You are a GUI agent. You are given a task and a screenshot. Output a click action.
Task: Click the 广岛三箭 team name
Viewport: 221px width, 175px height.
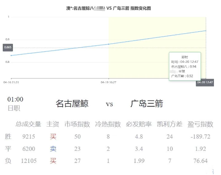tap(147, 104)
